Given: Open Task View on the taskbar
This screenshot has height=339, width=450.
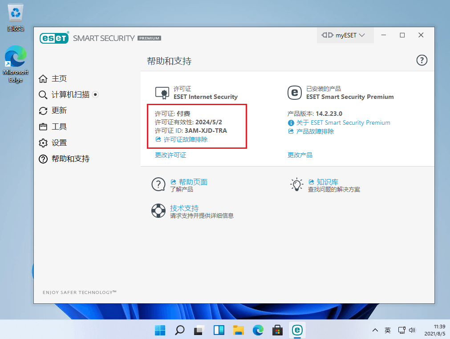Looking at the screenshot, I should (199, 330).
